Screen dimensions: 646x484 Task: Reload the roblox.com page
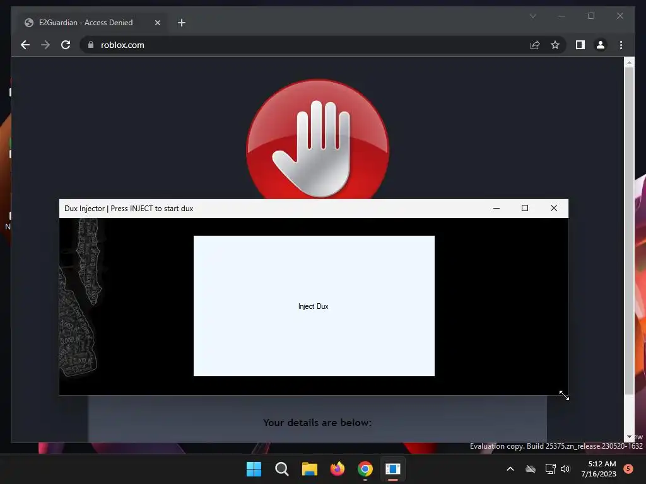point(66,45)
